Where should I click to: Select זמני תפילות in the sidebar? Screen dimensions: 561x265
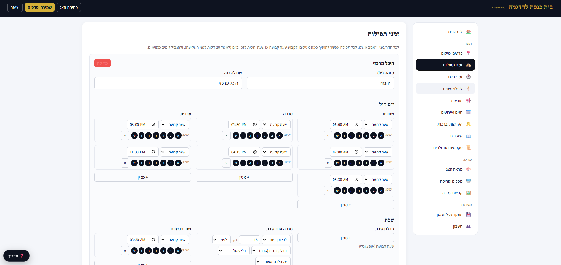[x=445, y=65]
